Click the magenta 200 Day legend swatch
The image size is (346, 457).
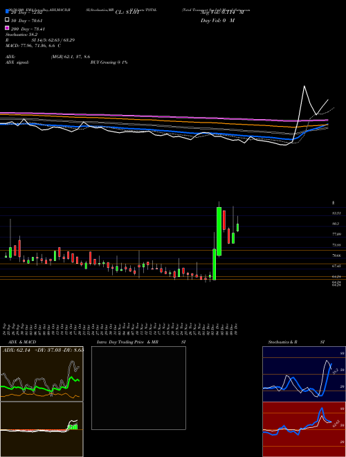coord(7,28)
